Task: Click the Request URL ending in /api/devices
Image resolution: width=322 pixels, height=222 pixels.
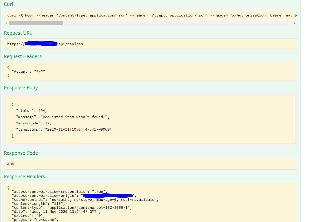Action: tap(45, 44)
